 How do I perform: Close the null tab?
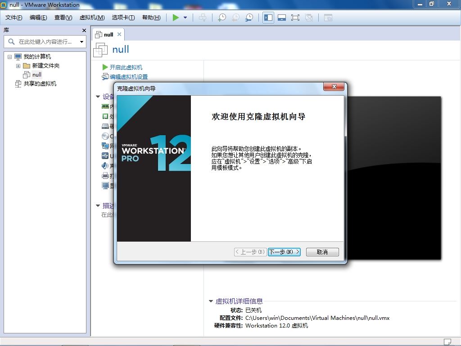click(119, 34)
